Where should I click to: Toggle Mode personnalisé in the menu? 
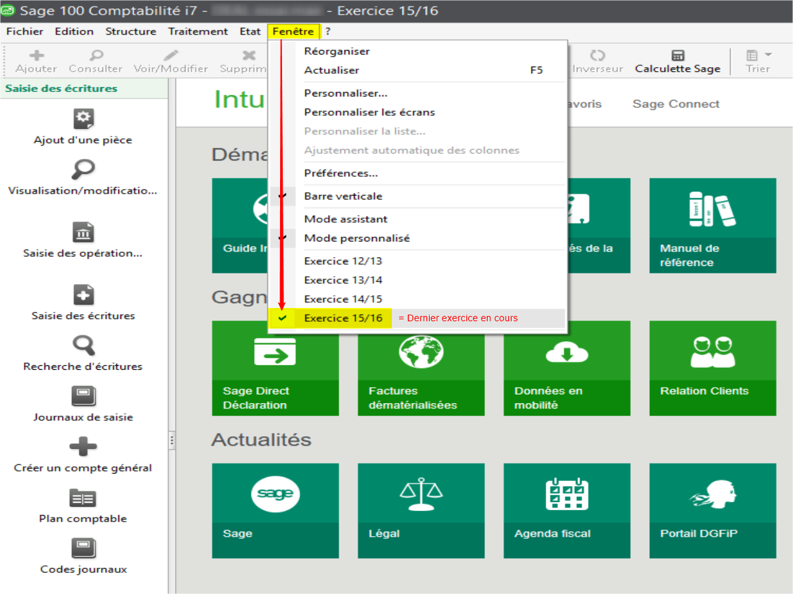(357, 238)
